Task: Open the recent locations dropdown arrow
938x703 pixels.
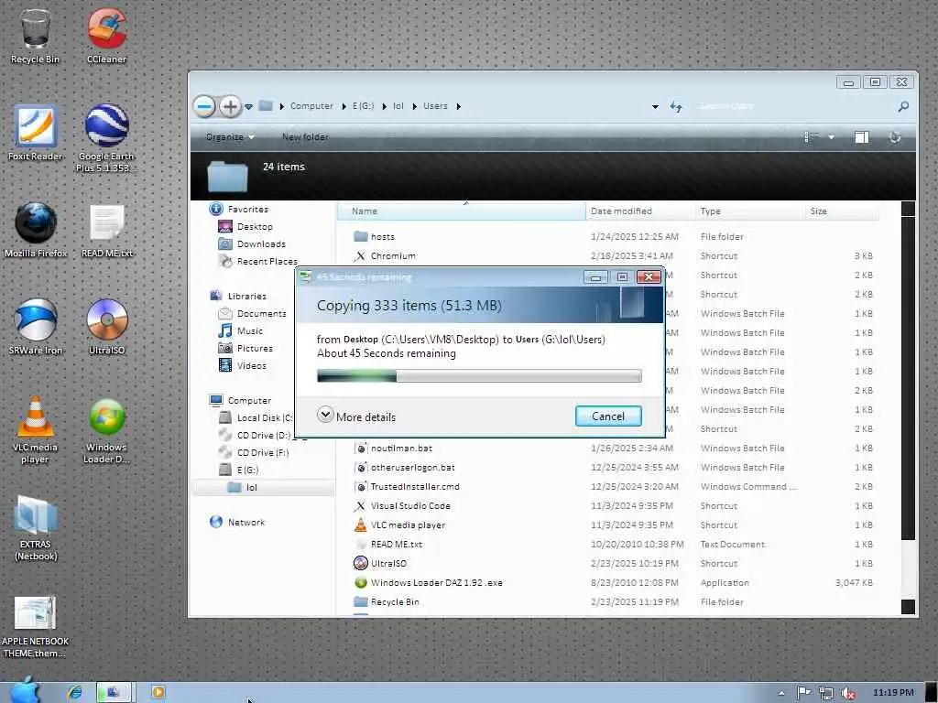Action: pyautogui.click(x=249, y=107)
